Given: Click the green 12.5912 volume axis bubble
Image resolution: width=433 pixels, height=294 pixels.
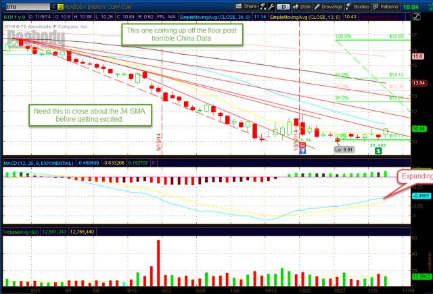Looking at the screenshot, I should point(421,276).
